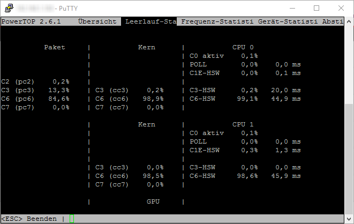Screen dimensions: 354x224
Task: Close the PuTTY window
Action: point(341,9)
